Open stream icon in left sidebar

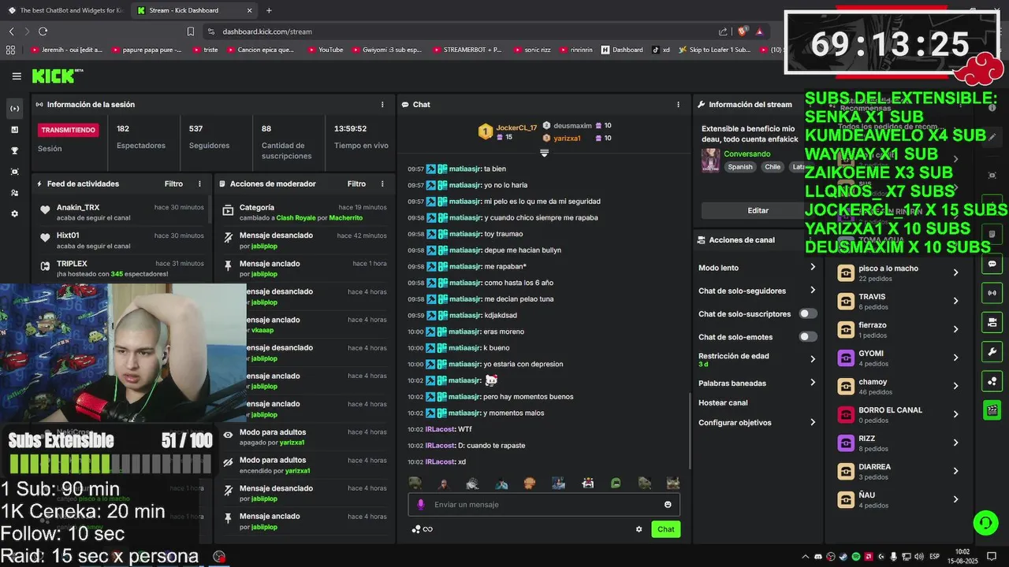(14, 109)
